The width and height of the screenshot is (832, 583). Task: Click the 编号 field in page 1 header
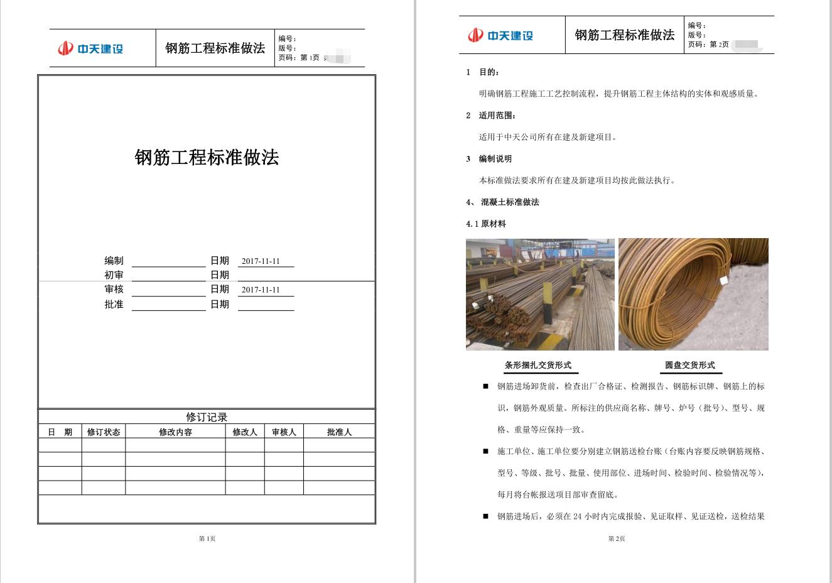tap(288, 39)
